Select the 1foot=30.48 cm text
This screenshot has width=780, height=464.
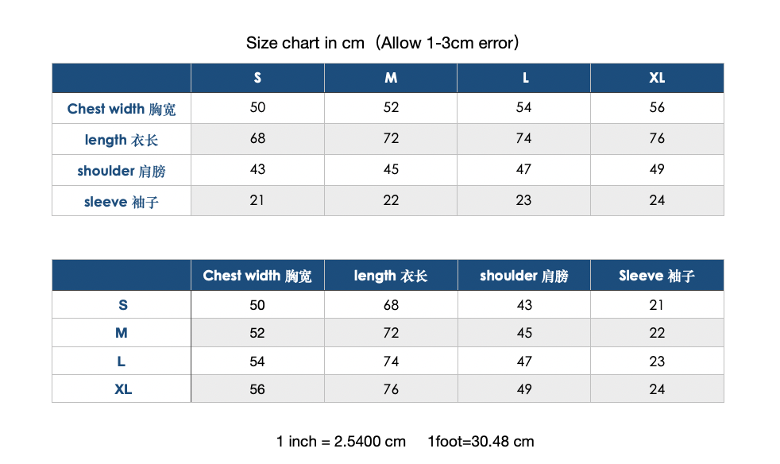481,441
